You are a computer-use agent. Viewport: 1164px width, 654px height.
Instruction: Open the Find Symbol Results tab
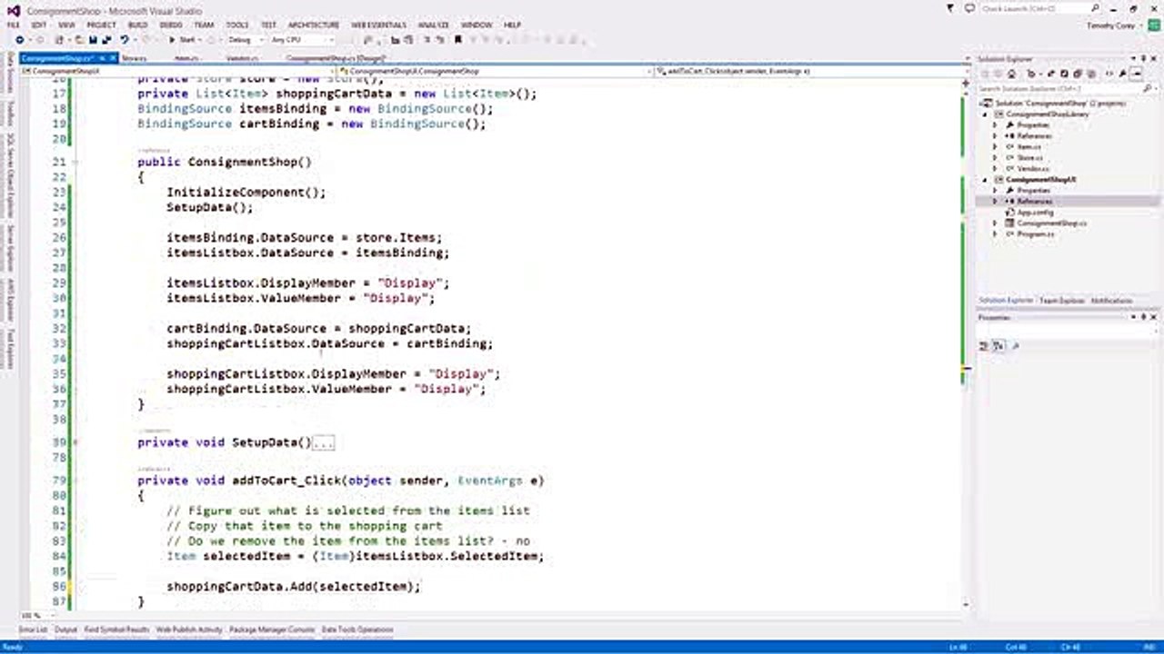tap(117, 629)
